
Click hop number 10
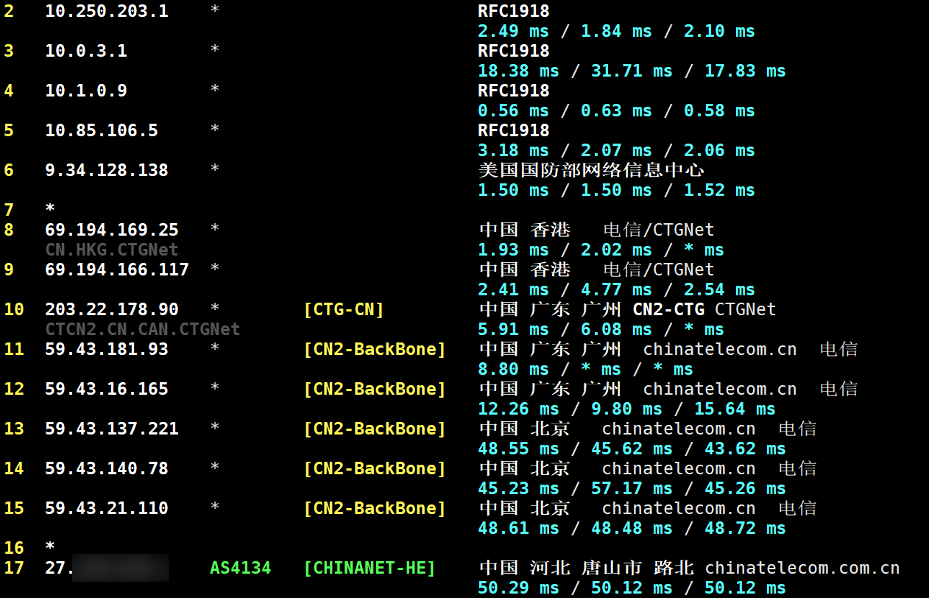click(x=13, y=309)
